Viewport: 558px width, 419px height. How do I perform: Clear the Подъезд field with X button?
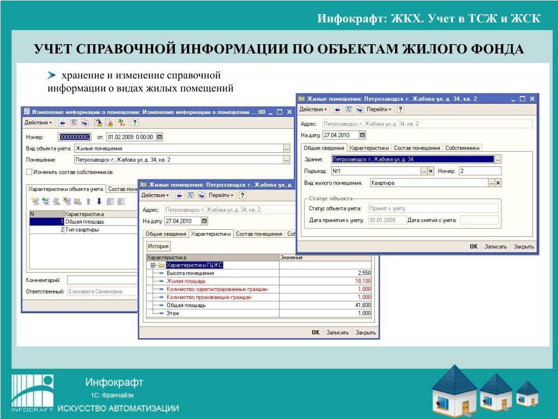pos(430,171)
